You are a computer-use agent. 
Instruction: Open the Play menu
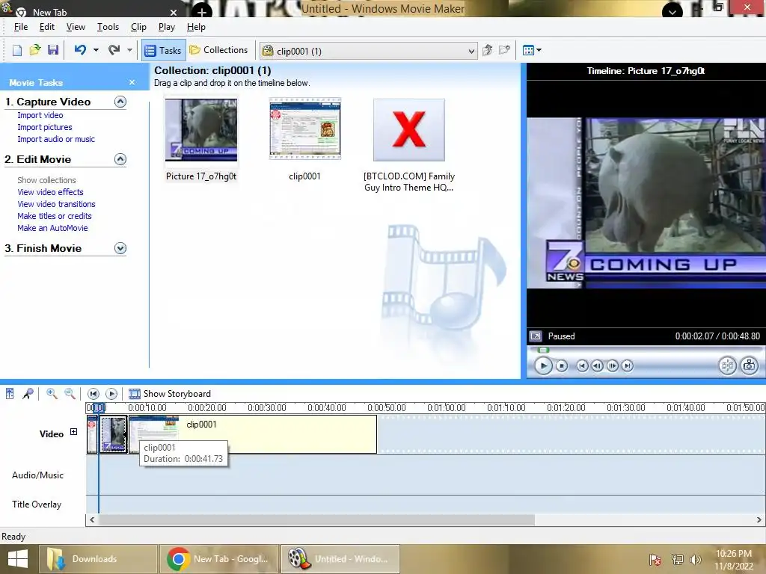[167, 27]
